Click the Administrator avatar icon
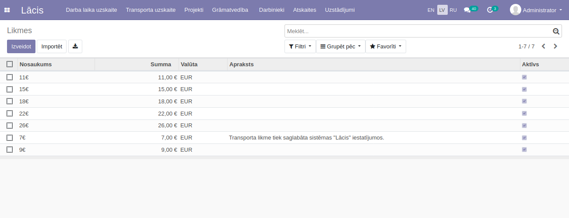 click(515, 10)
